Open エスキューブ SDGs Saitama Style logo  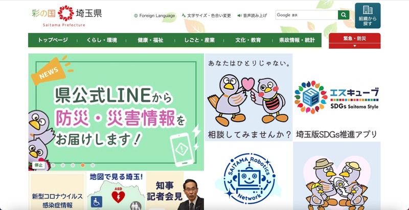336,97
